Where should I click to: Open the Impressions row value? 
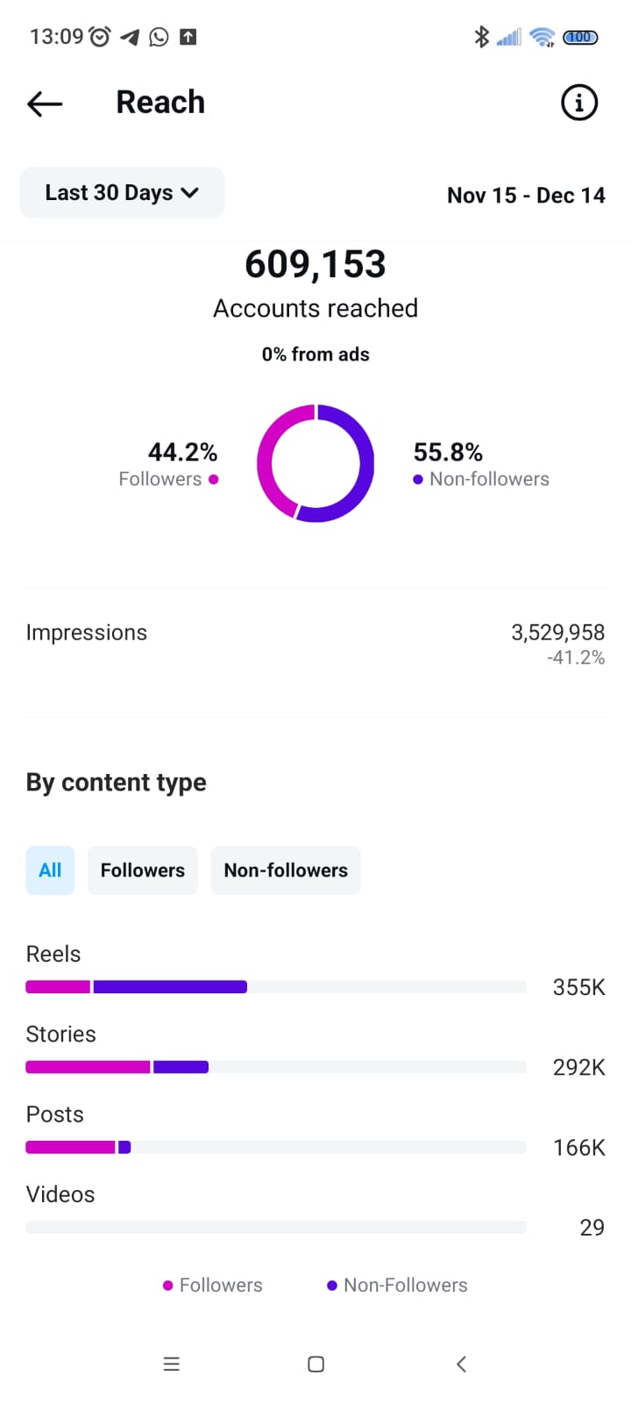click(557, 633)
